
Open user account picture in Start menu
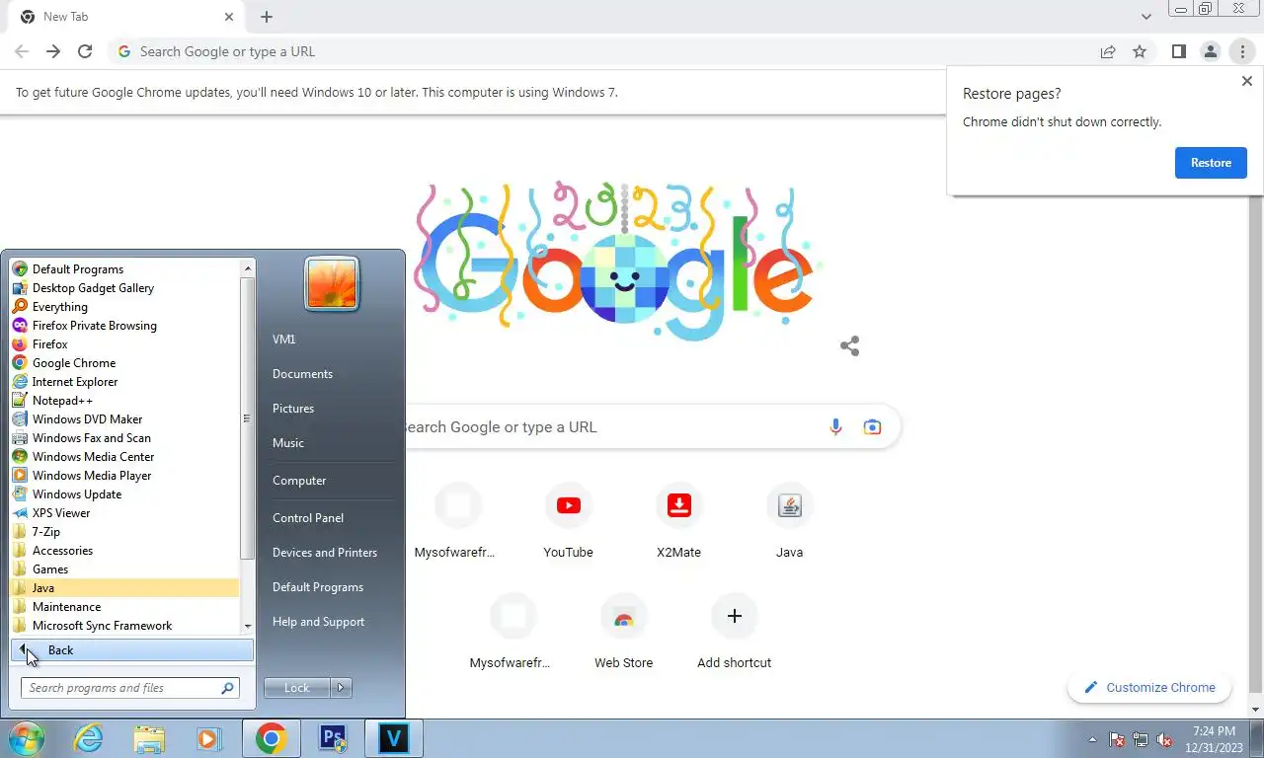click(x=332, y=284)
